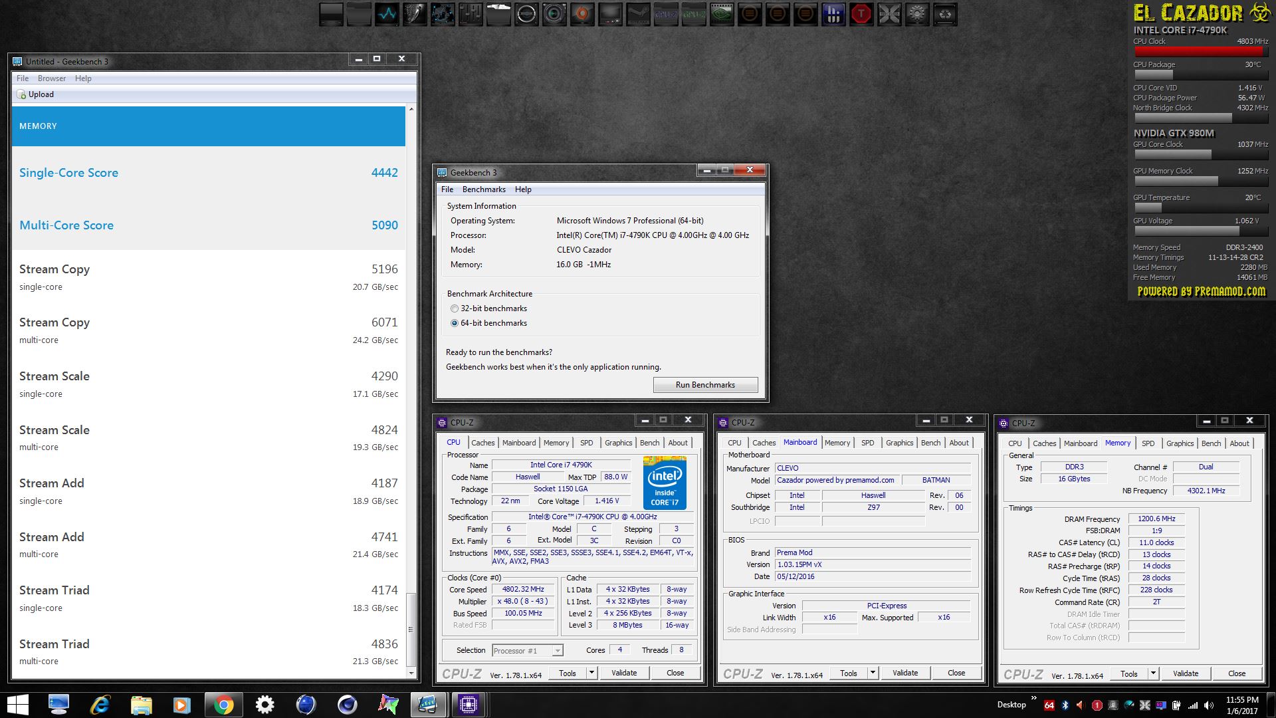
Task: Launch the audio mixer sliders dock icon
Action: point(471,14)
